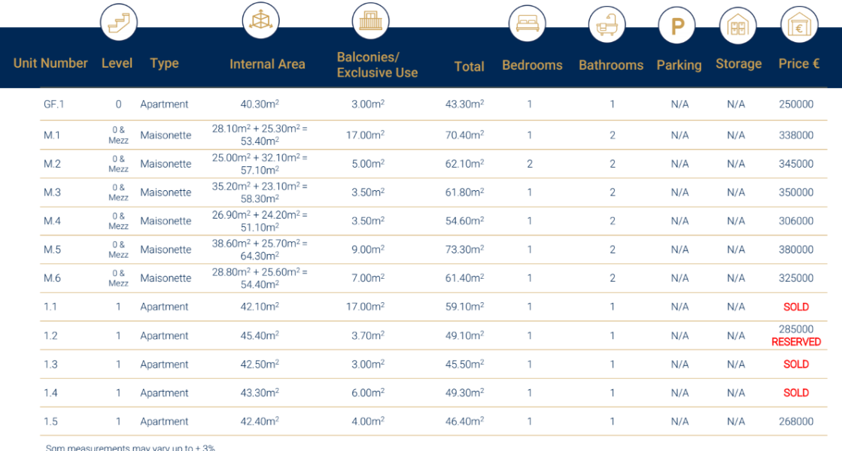Click the RESERVED label for unit 1.2
Viewport: 842px width, 451px height.
click(796, 342)
